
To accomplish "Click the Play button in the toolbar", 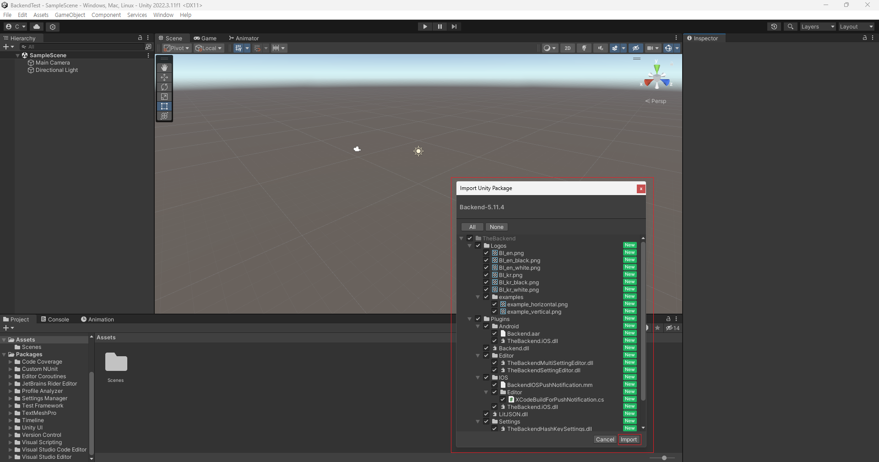I will pos(425,27).
